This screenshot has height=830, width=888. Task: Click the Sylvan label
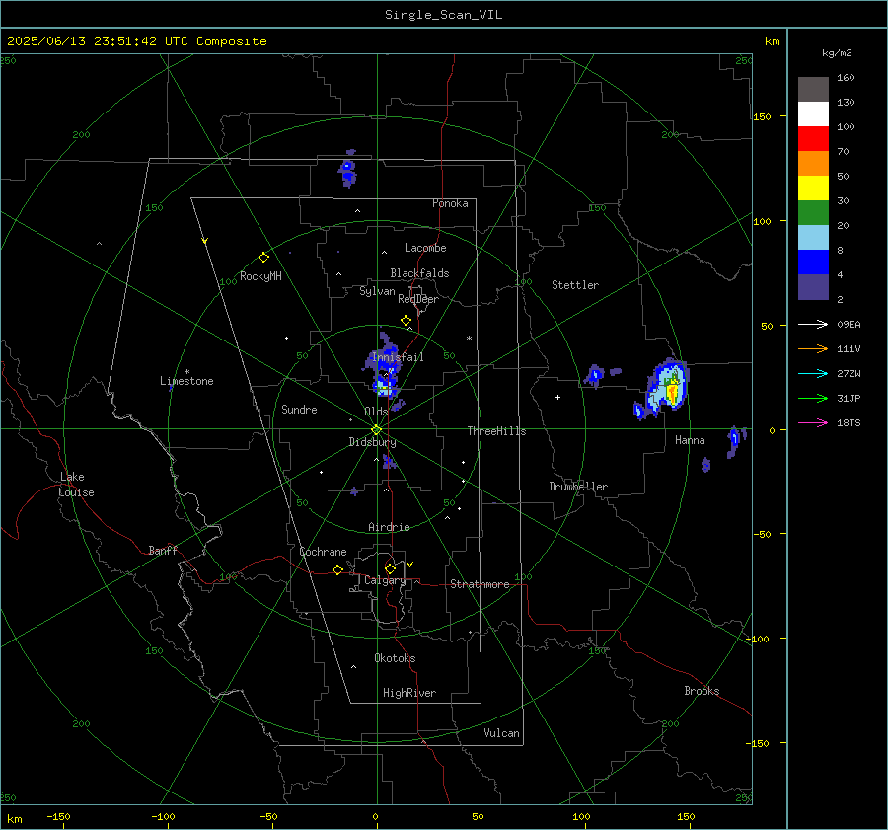[377, 291]
